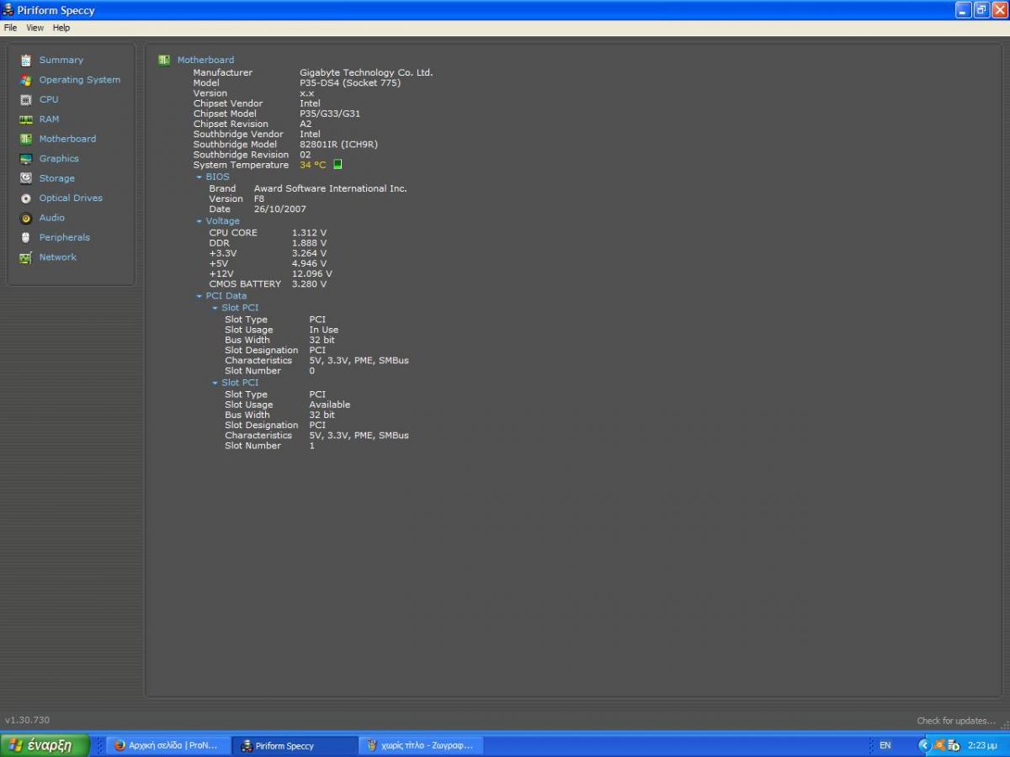1010x757 pixels.
Task: Click the Network icon in sidebar
Action: click(25, 257)
